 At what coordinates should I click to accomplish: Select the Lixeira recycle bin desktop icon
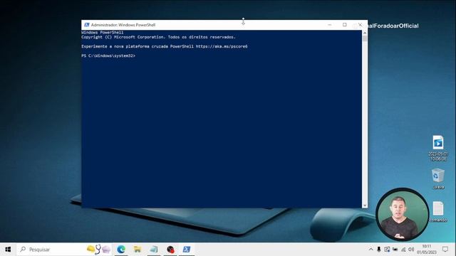438,178
